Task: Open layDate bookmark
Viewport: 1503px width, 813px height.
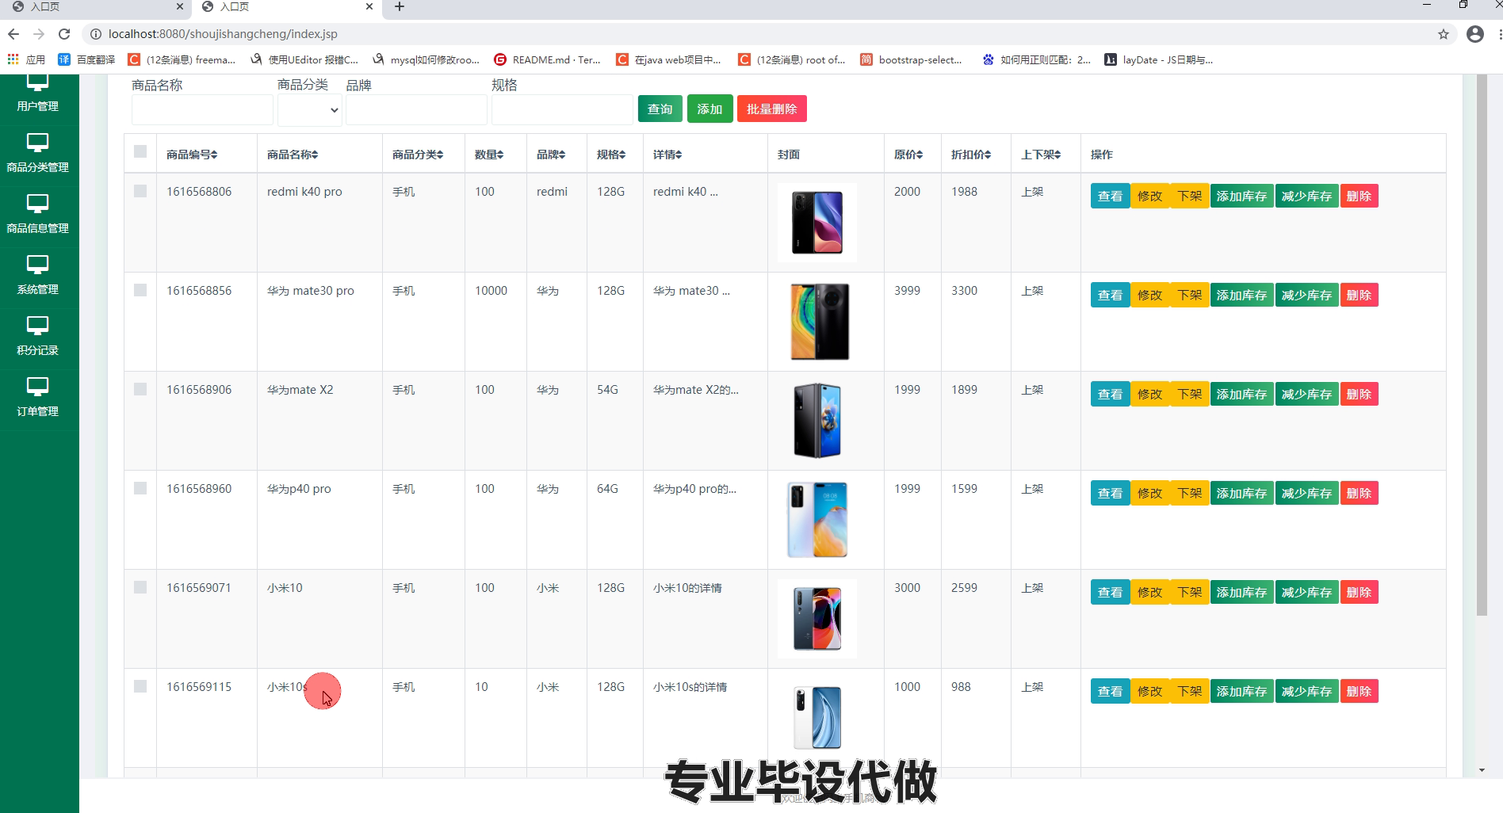Action: 1158,59
